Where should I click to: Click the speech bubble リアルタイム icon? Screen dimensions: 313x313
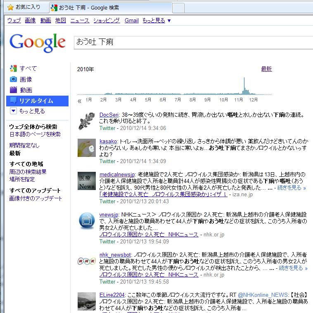coord(13,101)
